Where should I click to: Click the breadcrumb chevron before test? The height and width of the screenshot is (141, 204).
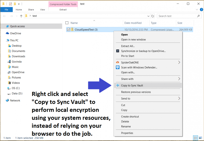click(x=30, y=16)
